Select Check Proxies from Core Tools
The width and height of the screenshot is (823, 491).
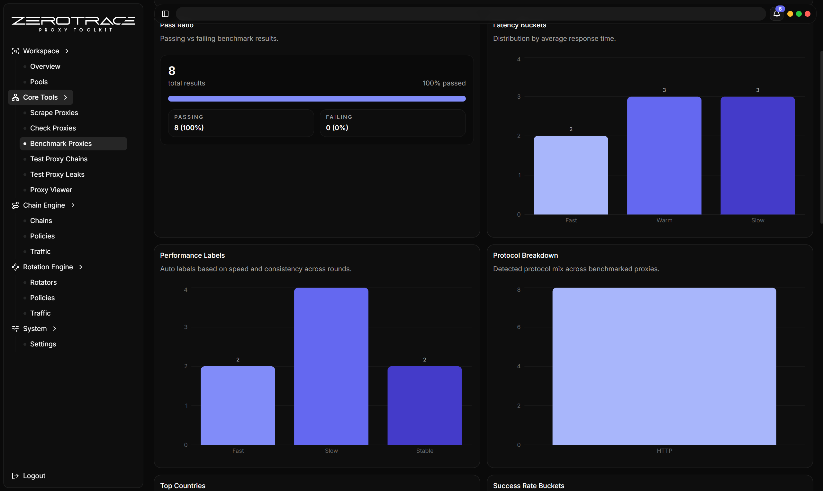(x=53, y=128)
